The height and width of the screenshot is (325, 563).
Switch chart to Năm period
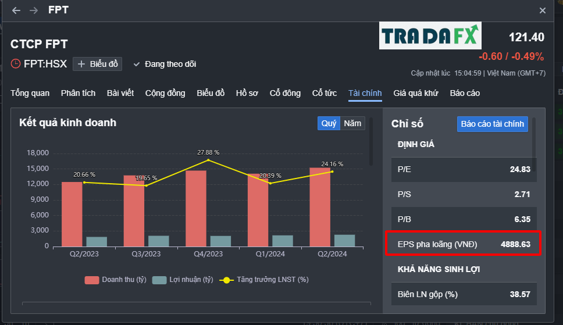click(352, 123)
